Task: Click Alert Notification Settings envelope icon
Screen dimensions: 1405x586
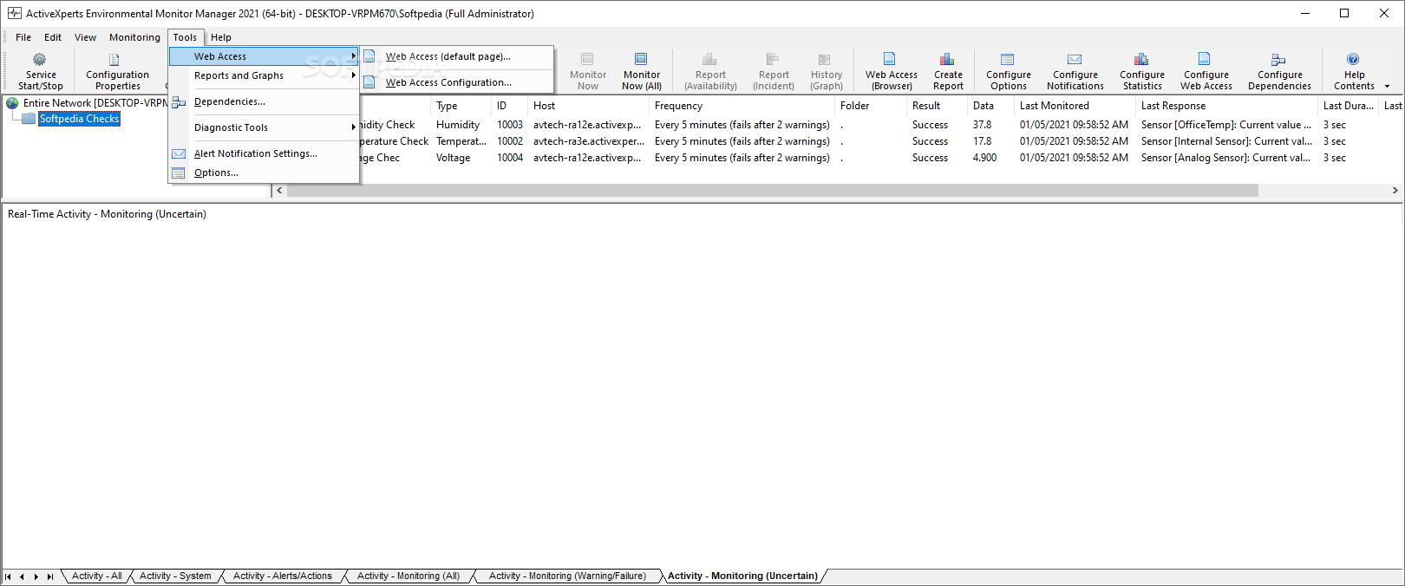Action: 179,154
